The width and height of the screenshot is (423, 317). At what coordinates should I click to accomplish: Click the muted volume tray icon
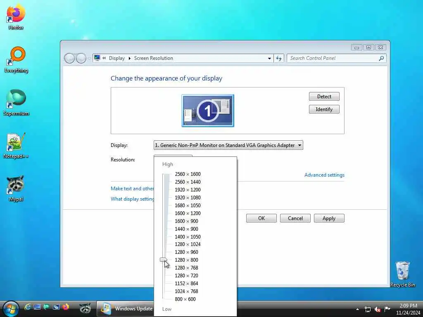coord(378,309)
